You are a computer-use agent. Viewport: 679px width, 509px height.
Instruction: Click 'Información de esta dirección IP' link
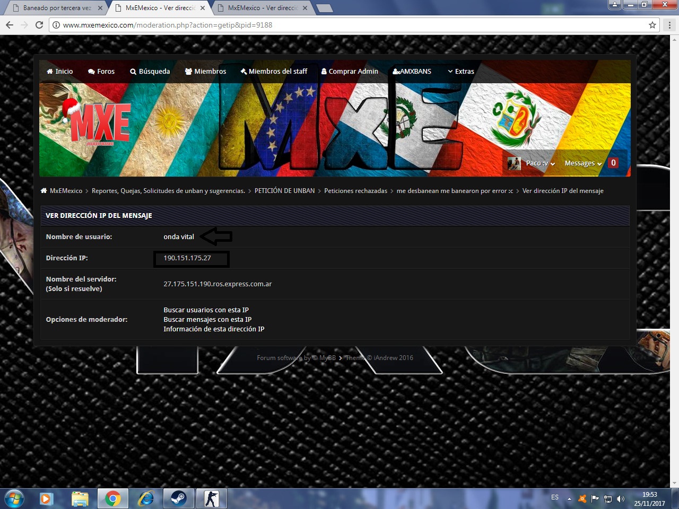[214, 329]
